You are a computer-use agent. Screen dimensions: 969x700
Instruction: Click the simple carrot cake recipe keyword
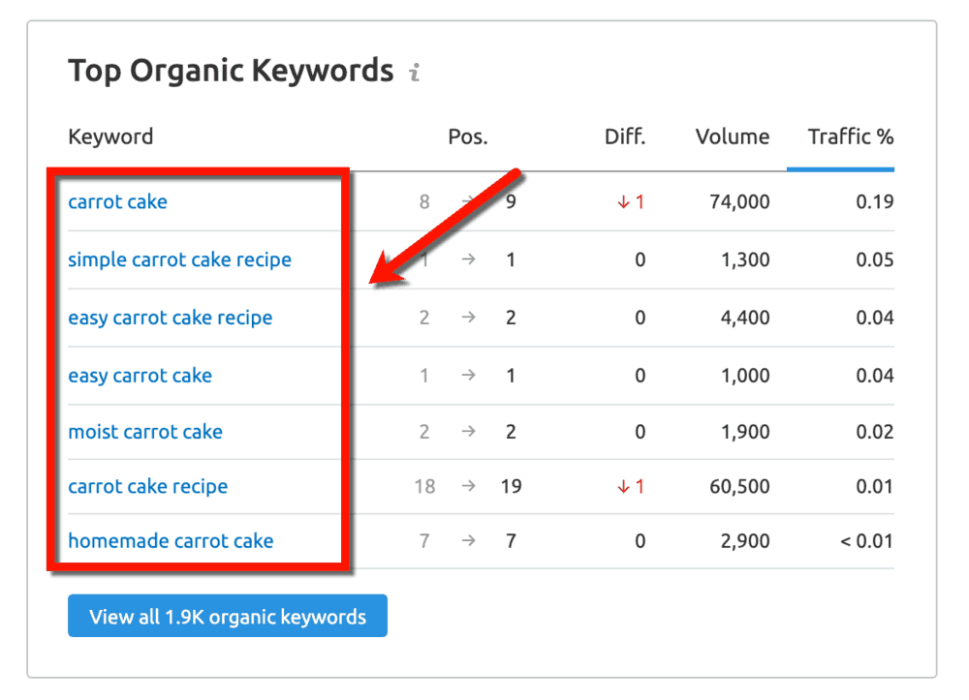179,259
